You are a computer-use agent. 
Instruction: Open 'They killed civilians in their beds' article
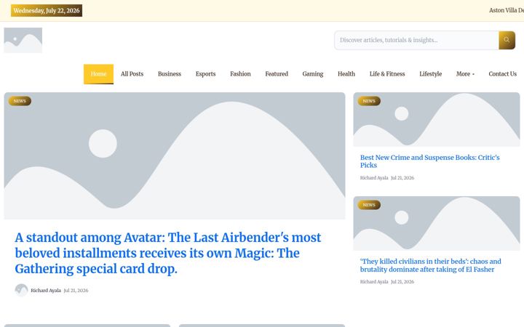pyautogui.click(x=430, y=265)
